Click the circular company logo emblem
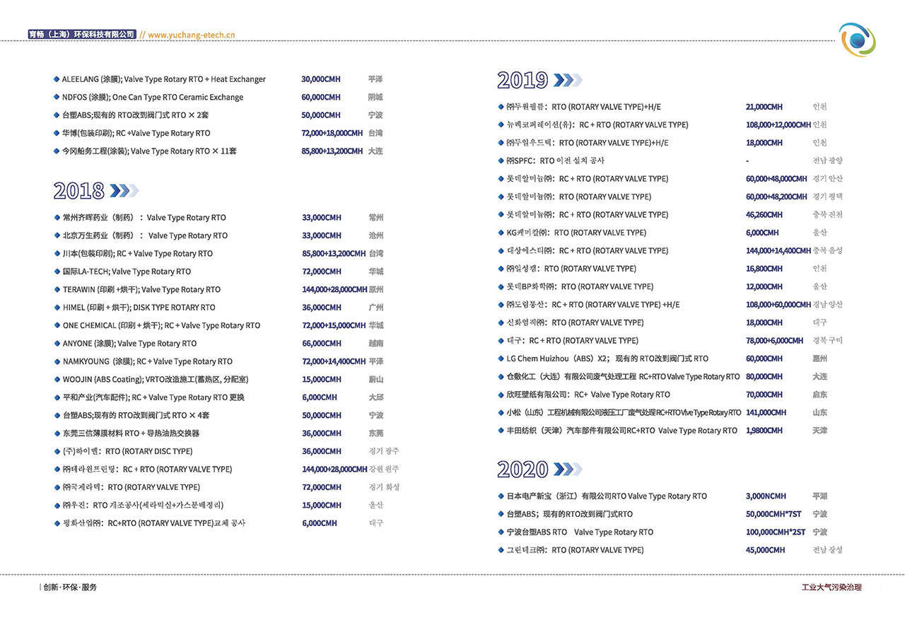905x618 pixels. (857, 40)
